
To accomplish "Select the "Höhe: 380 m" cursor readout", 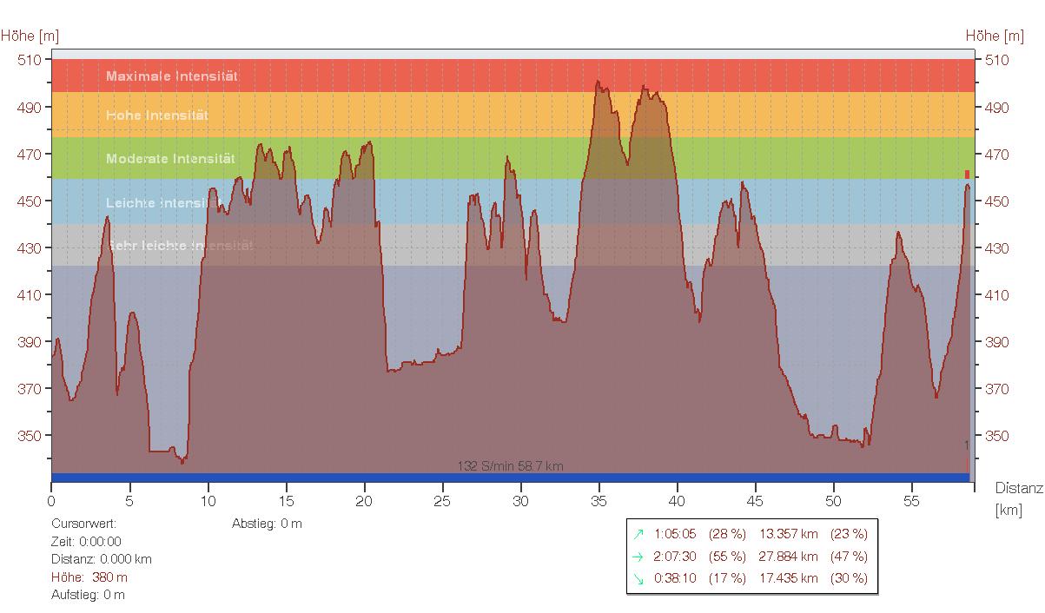I will pos(89,577).
